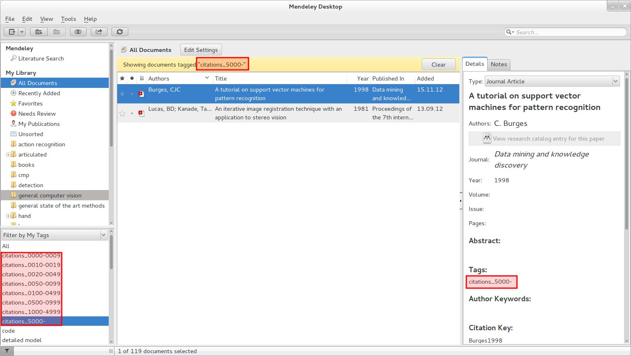Click the filter funnel icon in status bar
Screen dimensions: 631x356
[7, 351]
